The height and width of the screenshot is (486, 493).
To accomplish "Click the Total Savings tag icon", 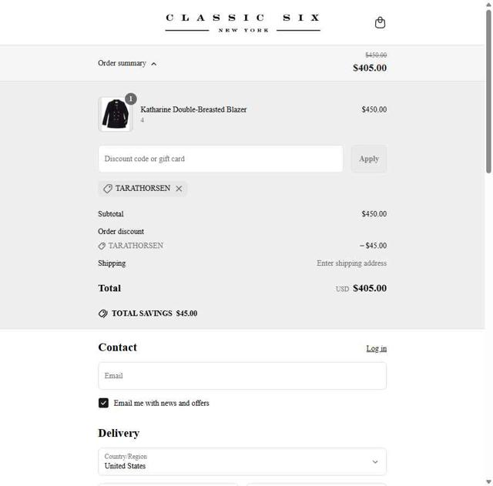I will point(103,313).
